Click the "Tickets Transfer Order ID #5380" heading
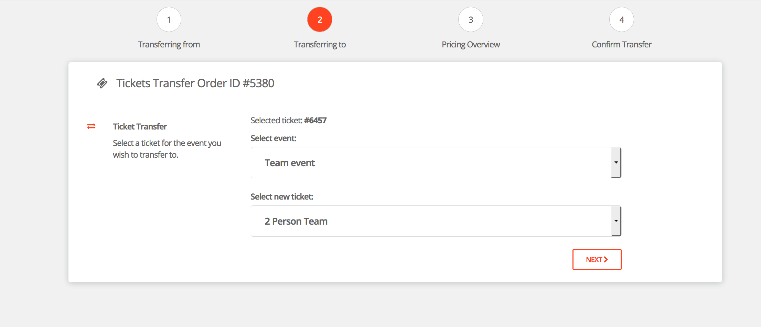 (195, 83)
